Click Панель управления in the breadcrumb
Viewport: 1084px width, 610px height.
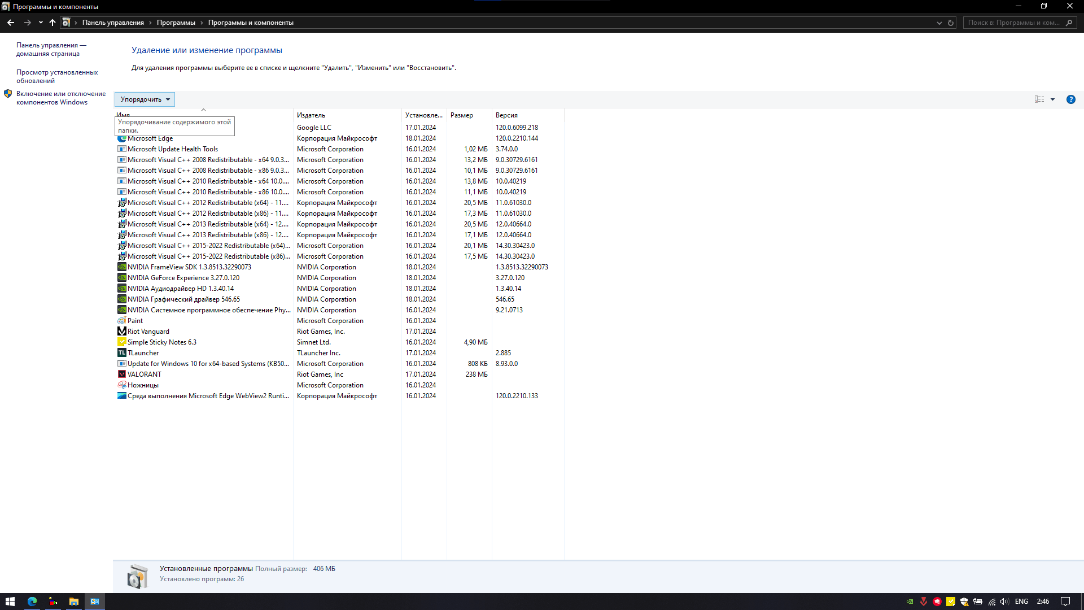click(113, 23)
